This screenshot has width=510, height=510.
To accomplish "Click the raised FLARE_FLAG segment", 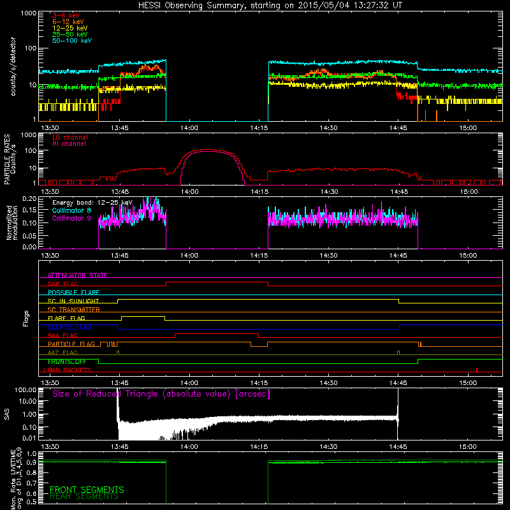I will point(143,316).
